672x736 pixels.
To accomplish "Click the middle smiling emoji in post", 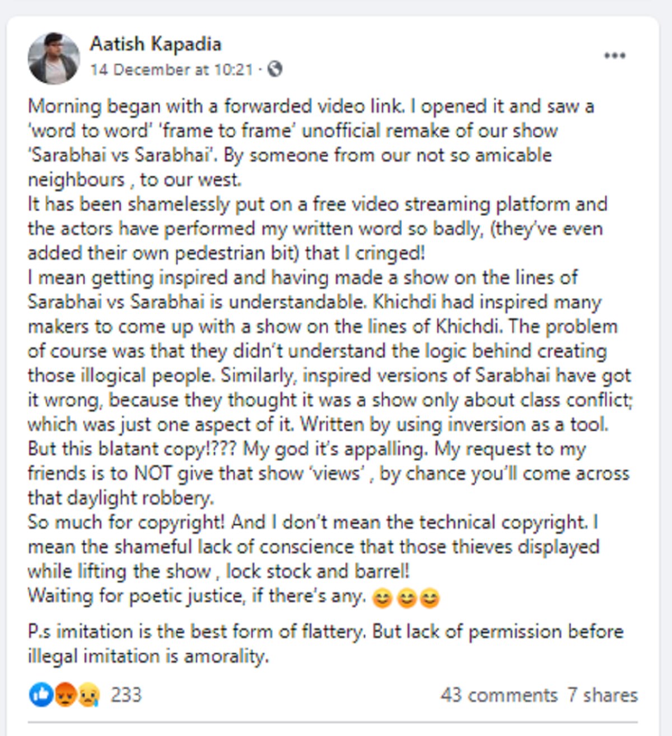I will click(x=407, y=598).
